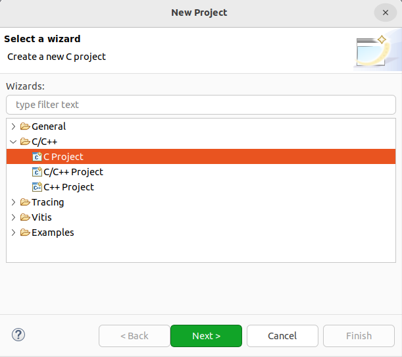Open help with the question mark icon
The width and height of the screenshot is (402, 357).
18,335
